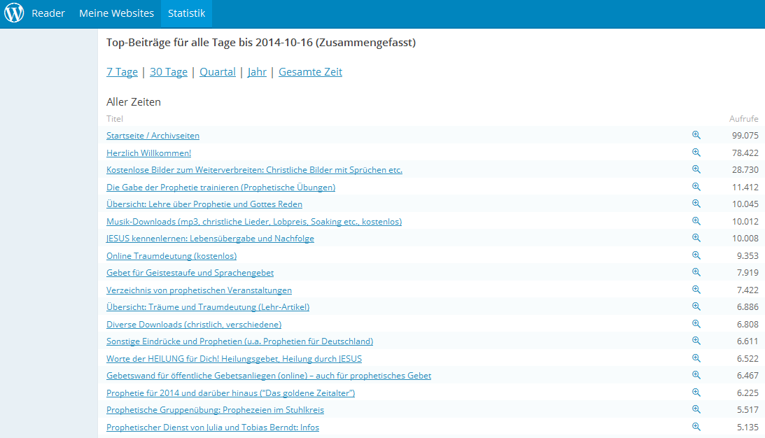
Task: Switch to the Reader tab
Action: 48,13
